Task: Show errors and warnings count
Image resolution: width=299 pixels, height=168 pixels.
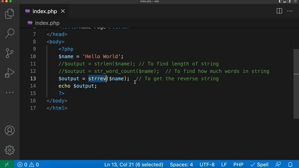Action: [28, 165]
